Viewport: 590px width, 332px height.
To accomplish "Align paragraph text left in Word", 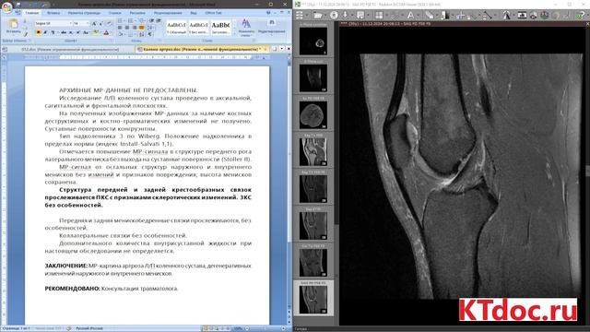I will [x=120, y=28].
